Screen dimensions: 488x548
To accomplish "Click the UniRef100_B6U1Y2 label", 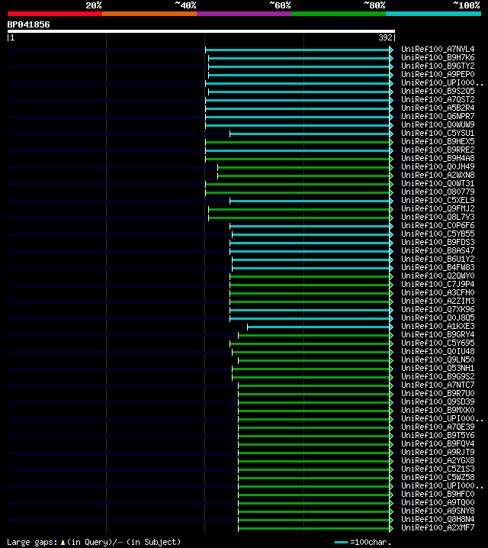I will 438,259.
